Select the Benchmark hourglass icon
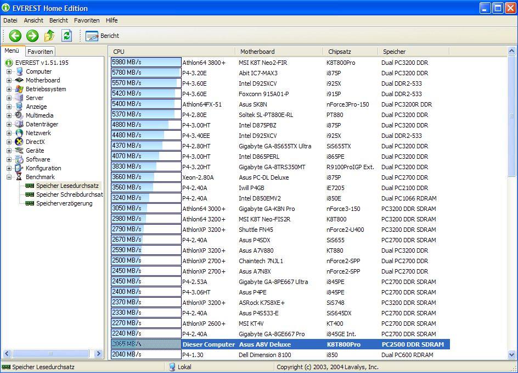The height and width of the screenshot is (373, 518). (19, 177)
